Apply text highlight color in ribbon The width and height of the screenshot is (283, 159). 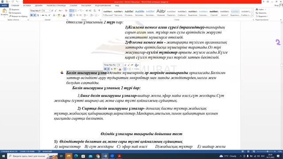59,15
